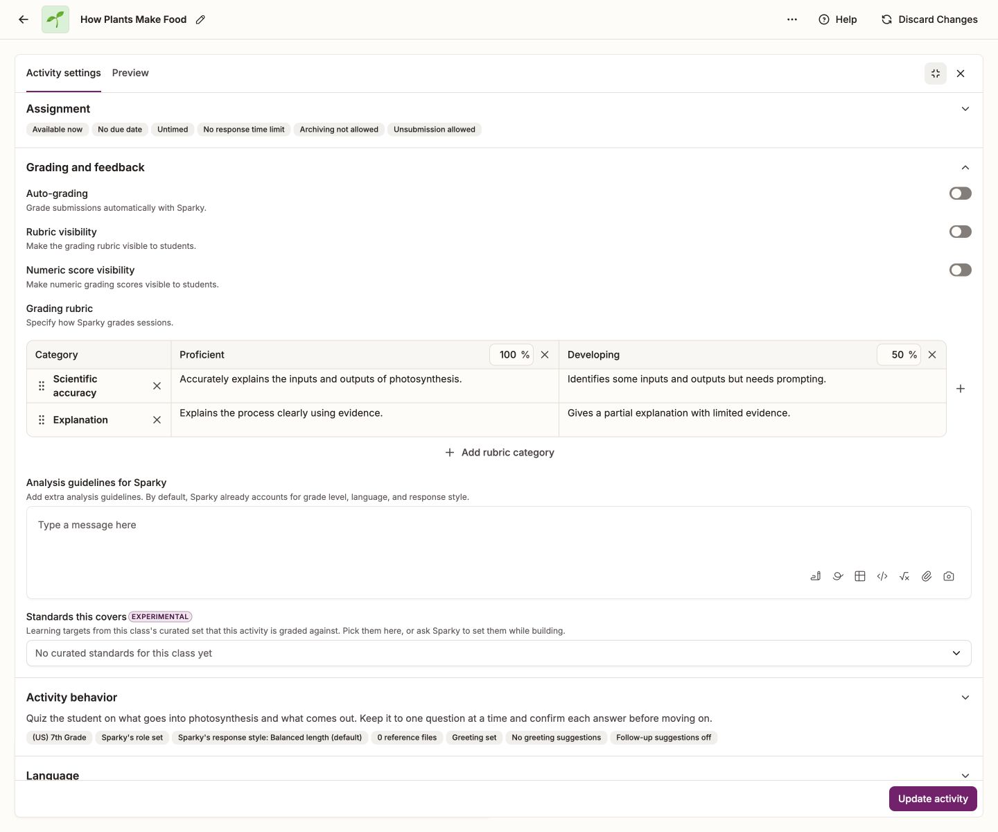This screenshot has height=832, width=998.
Task: Grab the Scientific accuracy row drag handle
Action: (42, 386)
